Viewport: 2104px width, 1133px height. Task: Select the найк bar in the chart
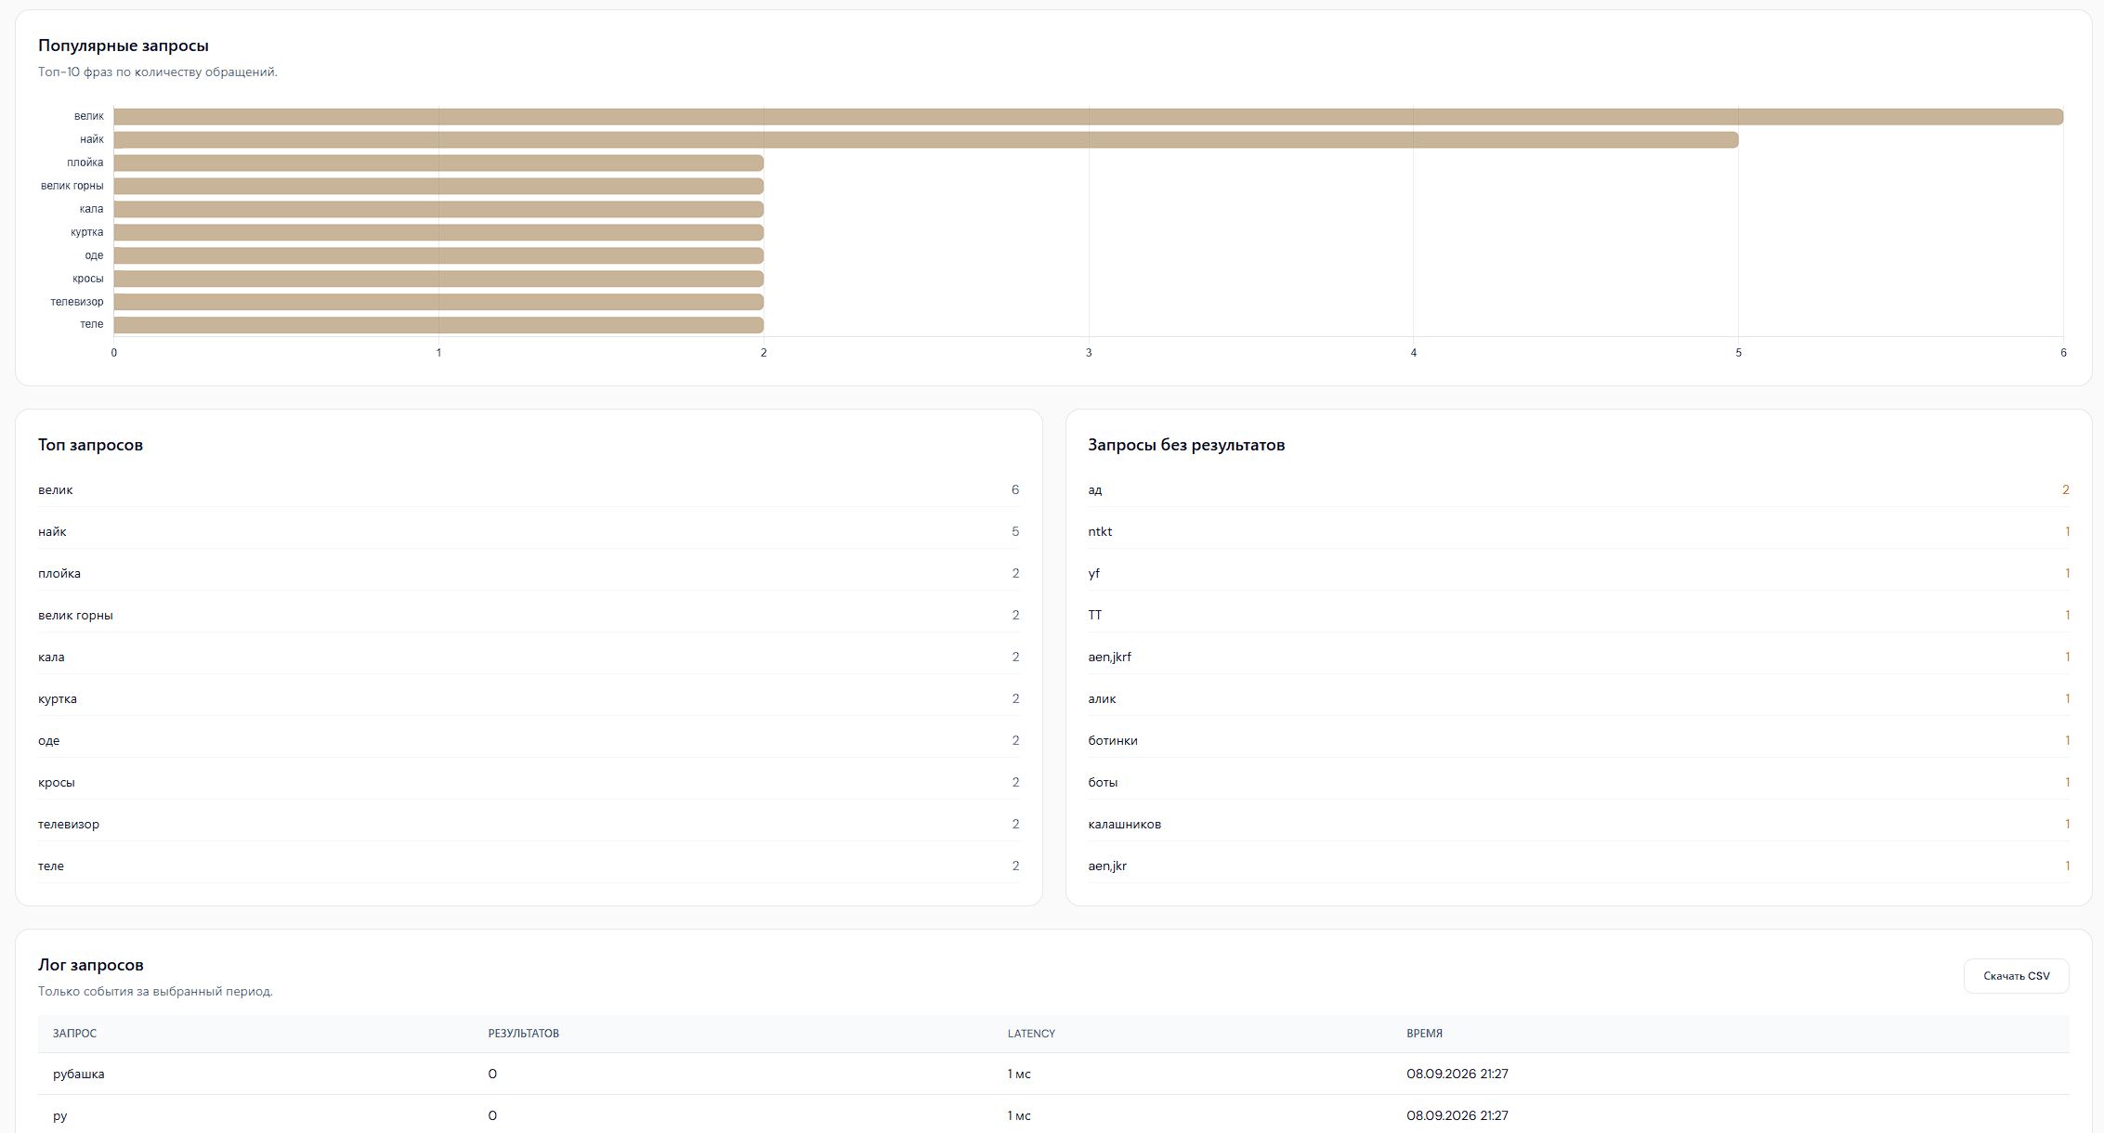tap(926, 140)
